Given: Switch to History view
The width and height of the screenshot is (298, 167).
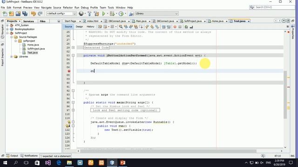Looking at the screenshot, I should pyautogui.click(x=90, y=27).
